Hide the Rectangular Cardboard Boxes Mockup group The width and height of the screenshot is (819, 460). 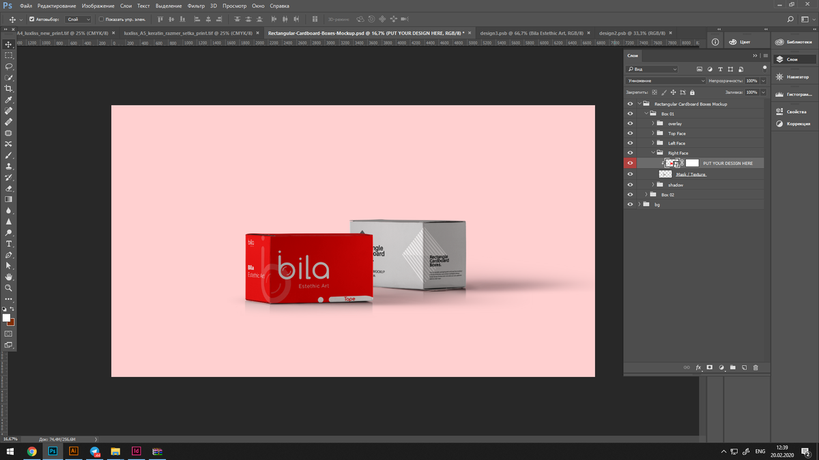(x=630, y=104)
